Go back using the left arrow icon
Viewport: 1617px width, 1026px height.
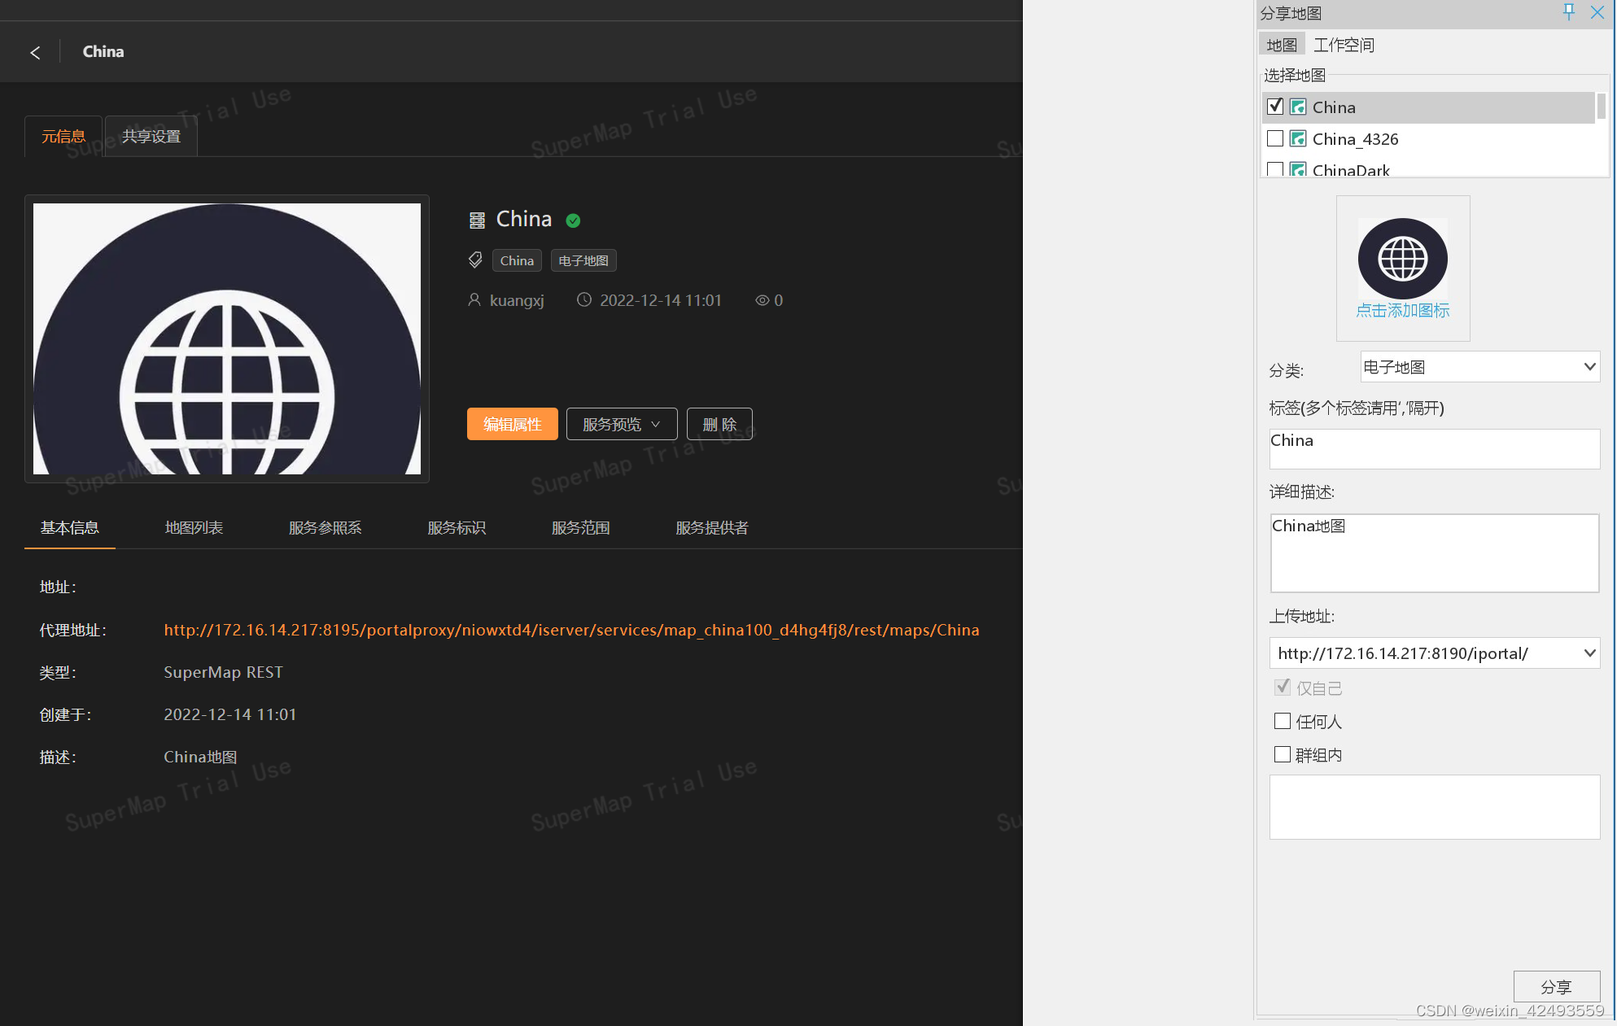coord(35,52)
